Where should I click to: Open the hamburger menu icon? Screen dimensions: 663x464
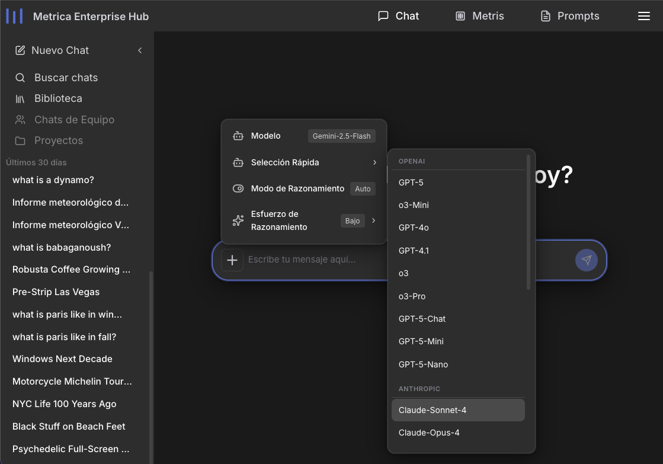click(x=644, y=16)
